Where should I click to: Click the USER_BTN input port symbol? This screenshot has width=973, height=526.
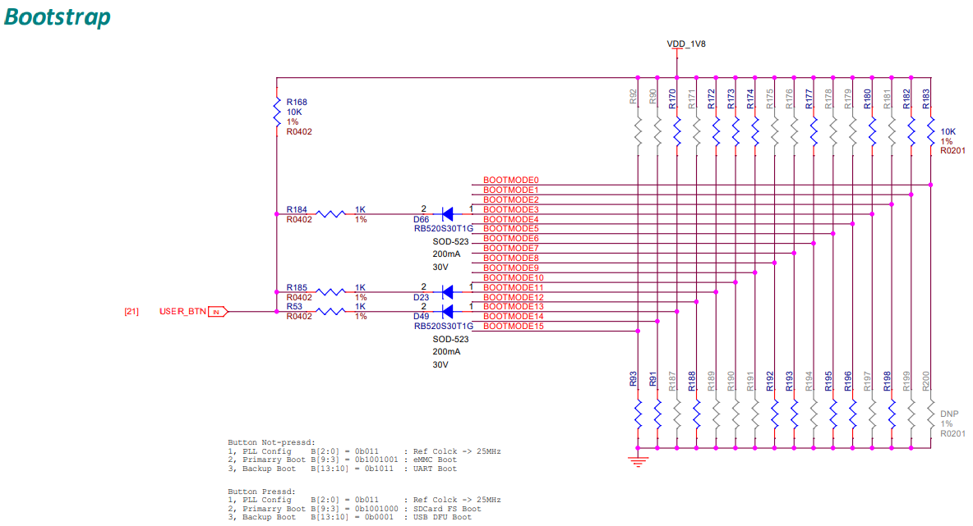tap(218, 312)
